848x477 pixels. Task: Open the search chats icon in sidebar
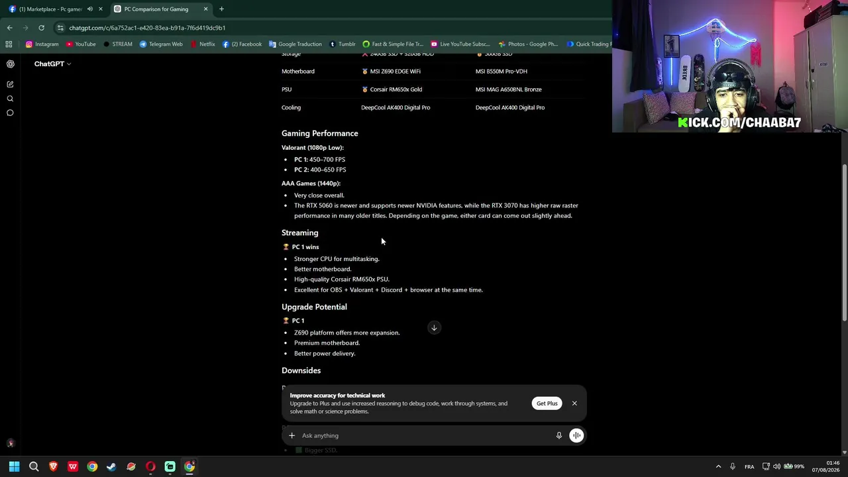click(x=10, y=99)
